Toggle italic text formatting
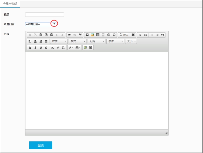 point(35,48)
